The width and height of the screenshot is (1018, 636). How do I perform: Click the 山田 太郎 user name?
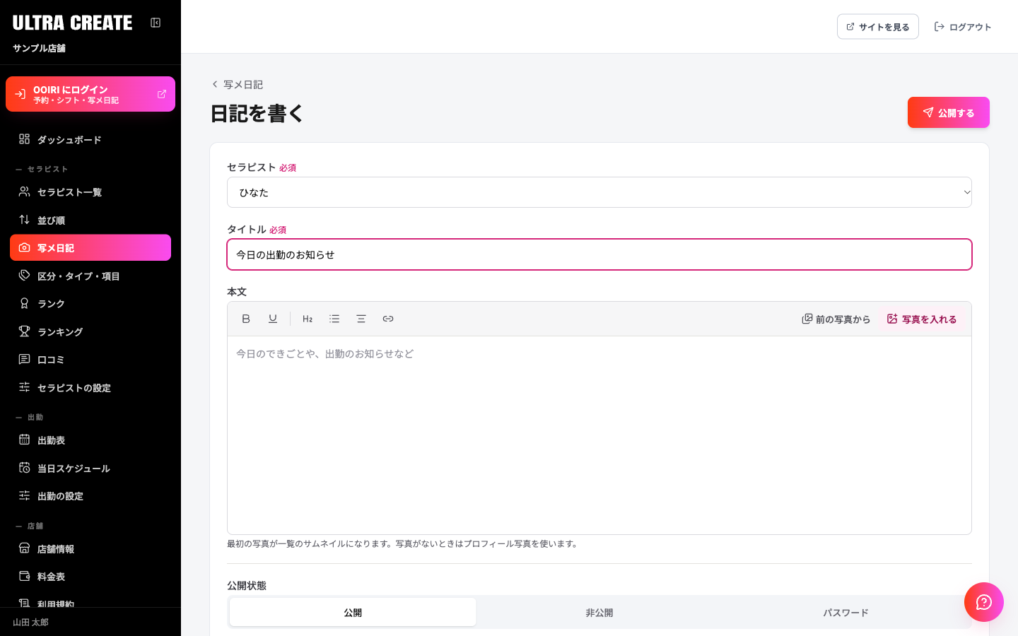pyautogui.click(x=30, y=622)
